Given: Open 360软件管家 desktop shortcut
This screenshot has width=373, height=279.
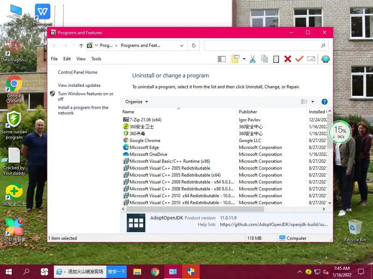Looking at the screenshot, I should tap(14, 230).
